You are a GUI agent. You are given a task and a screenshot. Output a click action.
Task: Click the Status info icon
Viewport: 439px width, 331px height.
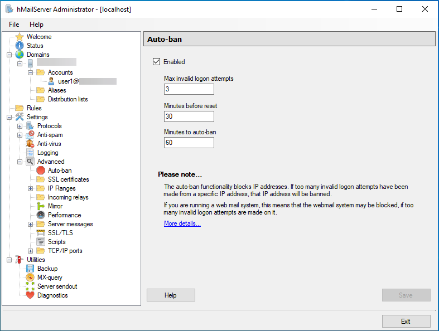20,46
